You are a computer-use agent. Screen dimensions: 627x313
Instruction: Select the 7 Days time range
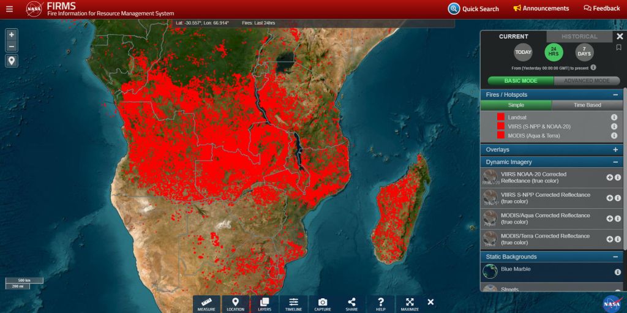[584, 53]
